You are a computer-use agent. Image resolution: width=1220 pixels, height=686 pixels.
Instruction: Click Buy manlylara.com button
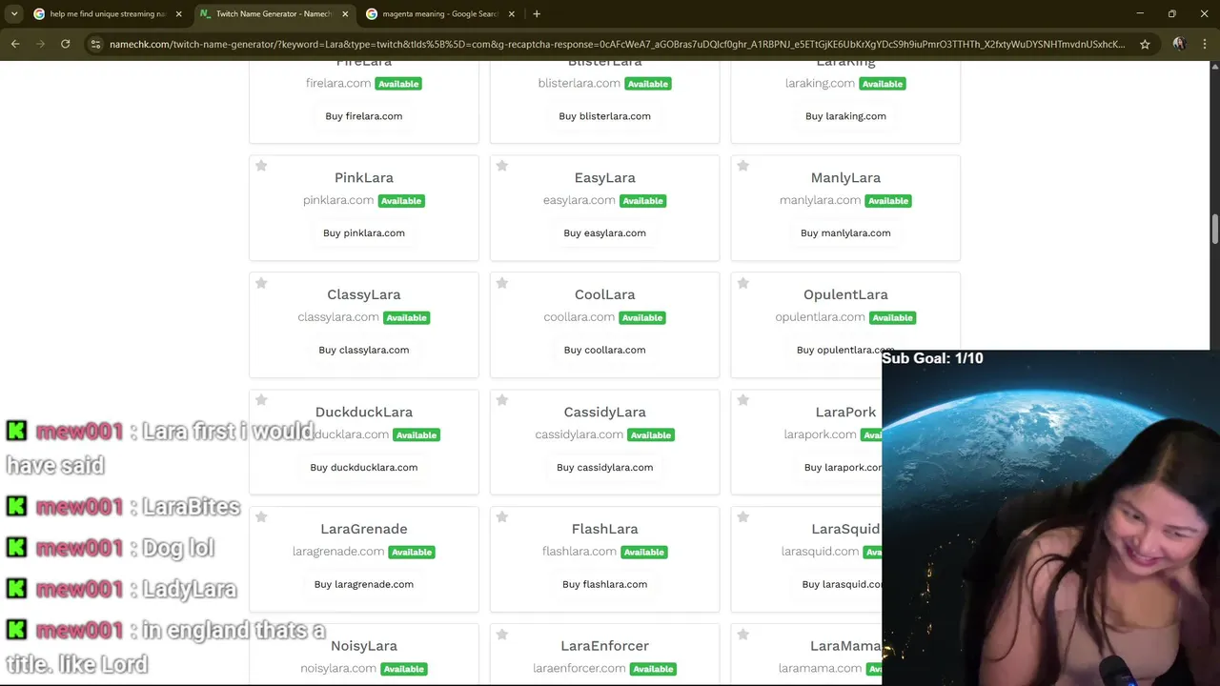tap(845, 233)
